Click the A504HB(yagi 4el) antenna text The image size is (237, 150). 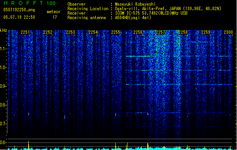133,18
